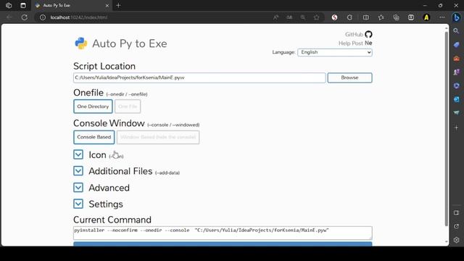
Task: Open the browser Extensions puzzle icon
Action: (x=349, y=17)
